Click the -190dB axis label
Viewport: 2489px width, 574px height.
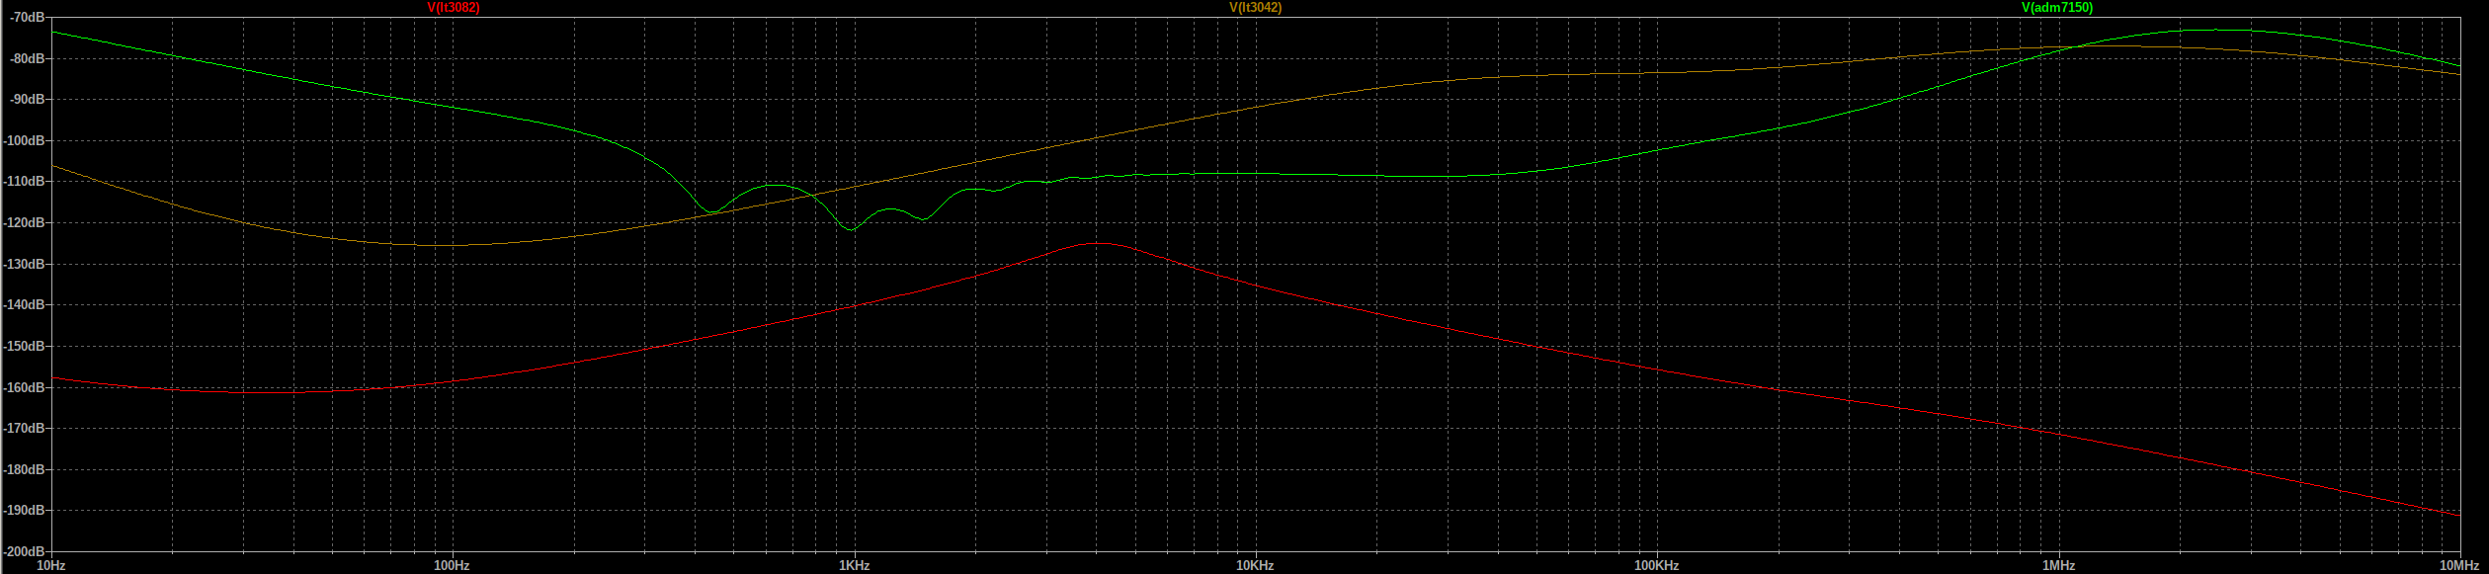(x=23, y=510)
